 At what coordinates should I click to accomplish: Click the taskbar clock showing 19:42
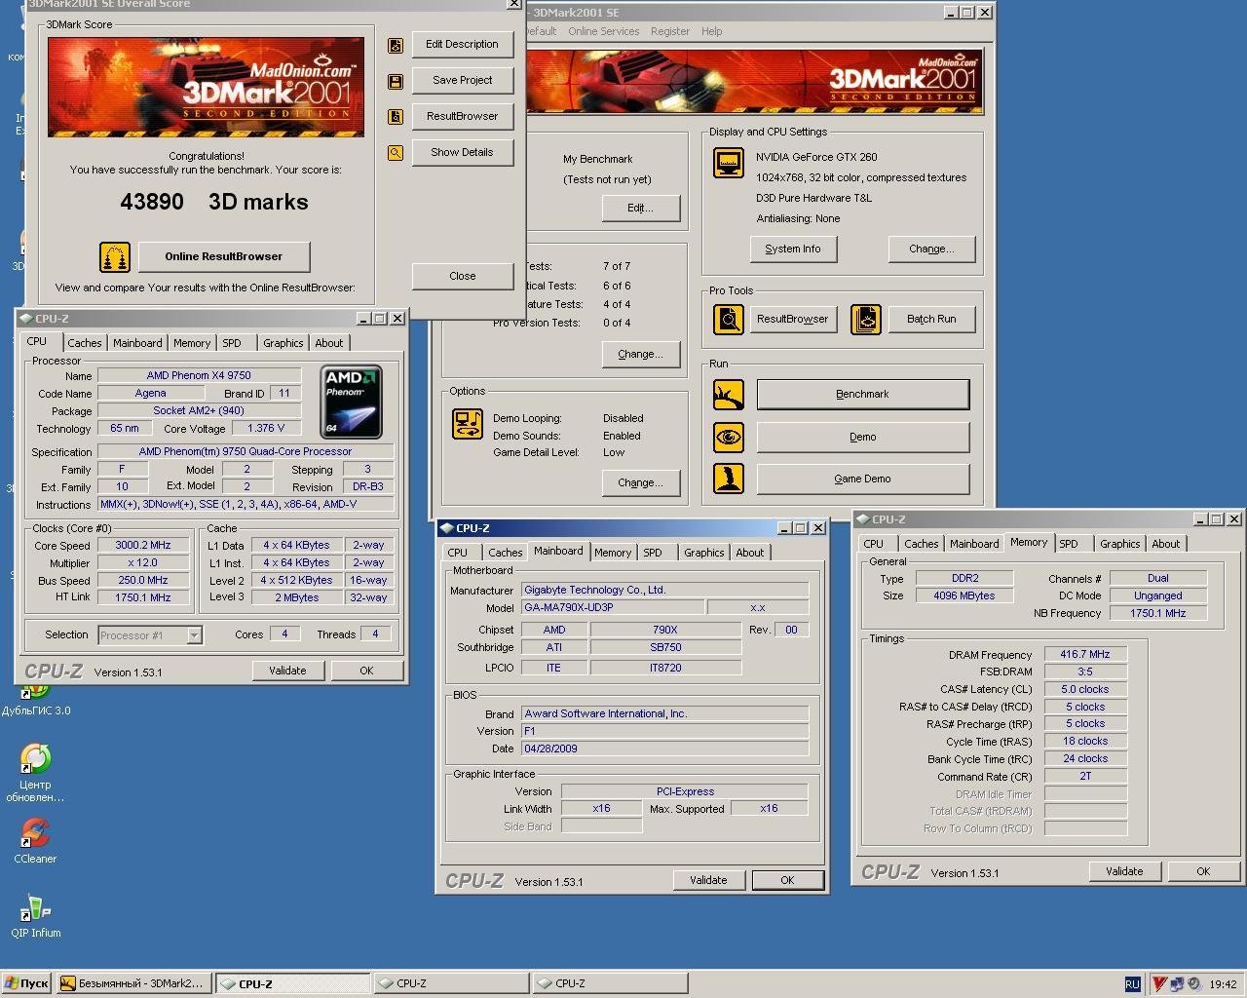pyautogui.click(x=1223, y=984)
